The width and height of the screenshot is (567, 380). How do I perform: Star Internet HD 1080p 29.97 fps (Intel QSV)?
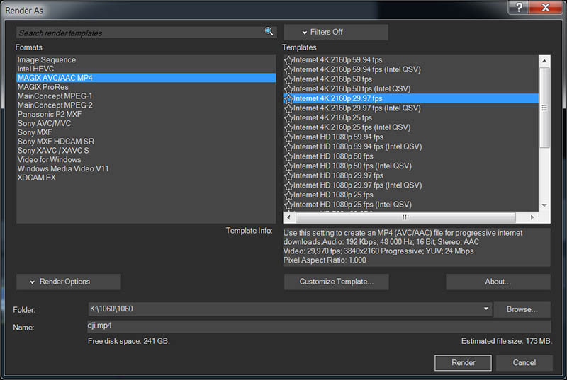(288, 185)
